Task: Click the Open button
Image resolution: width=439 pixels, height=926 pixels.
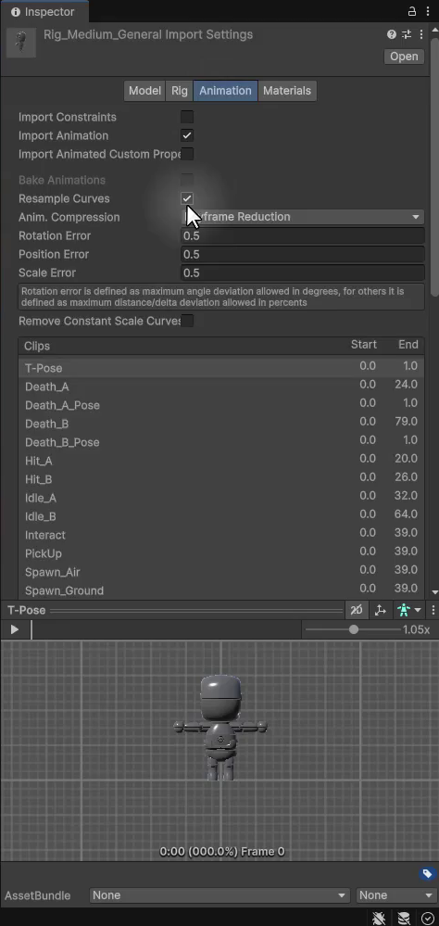Action: point(404,57)
